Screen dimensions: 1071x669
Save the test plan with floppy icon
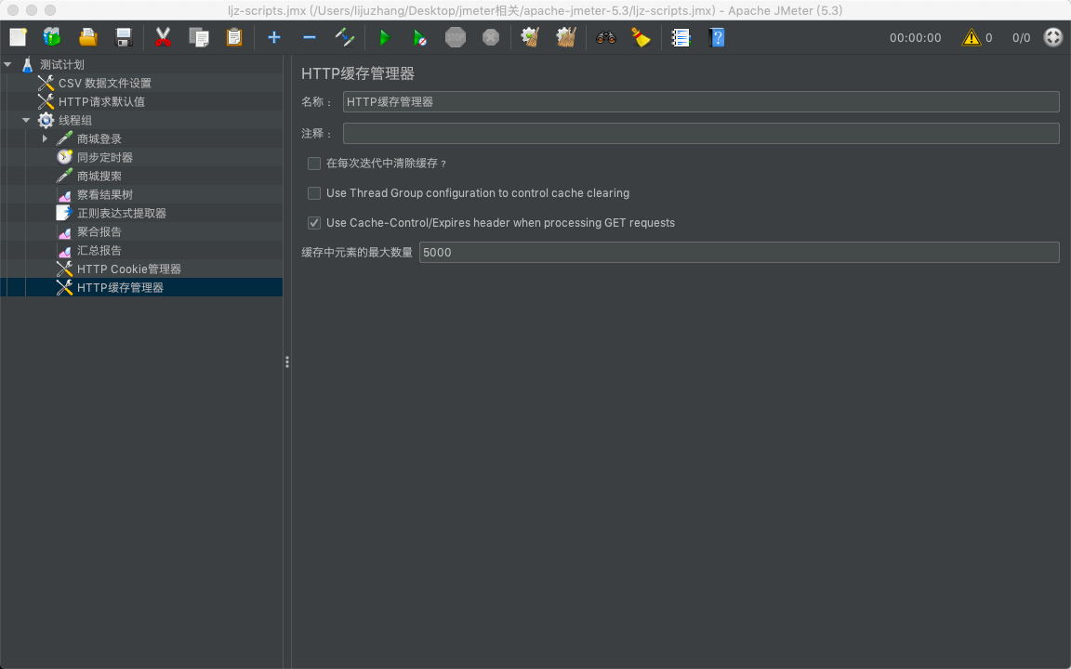(x=124, y=37)
